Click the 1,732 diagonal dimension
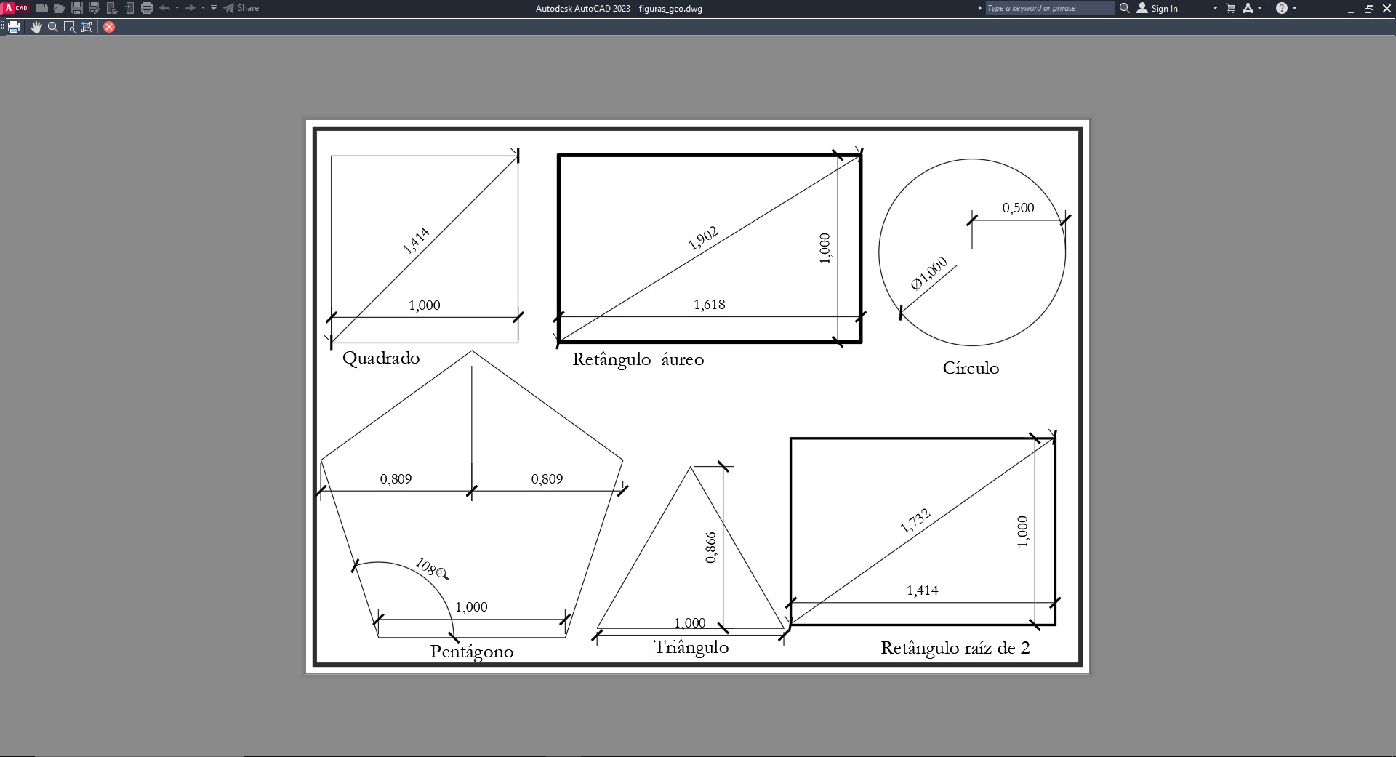 915,521
